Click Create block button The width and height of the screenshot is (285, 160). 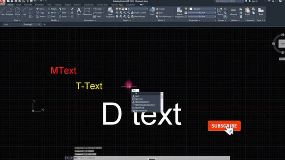[160, 9]
